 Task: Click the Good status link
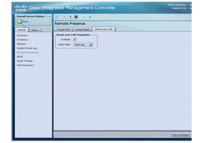pyautogui.click(x=25, y=21)
